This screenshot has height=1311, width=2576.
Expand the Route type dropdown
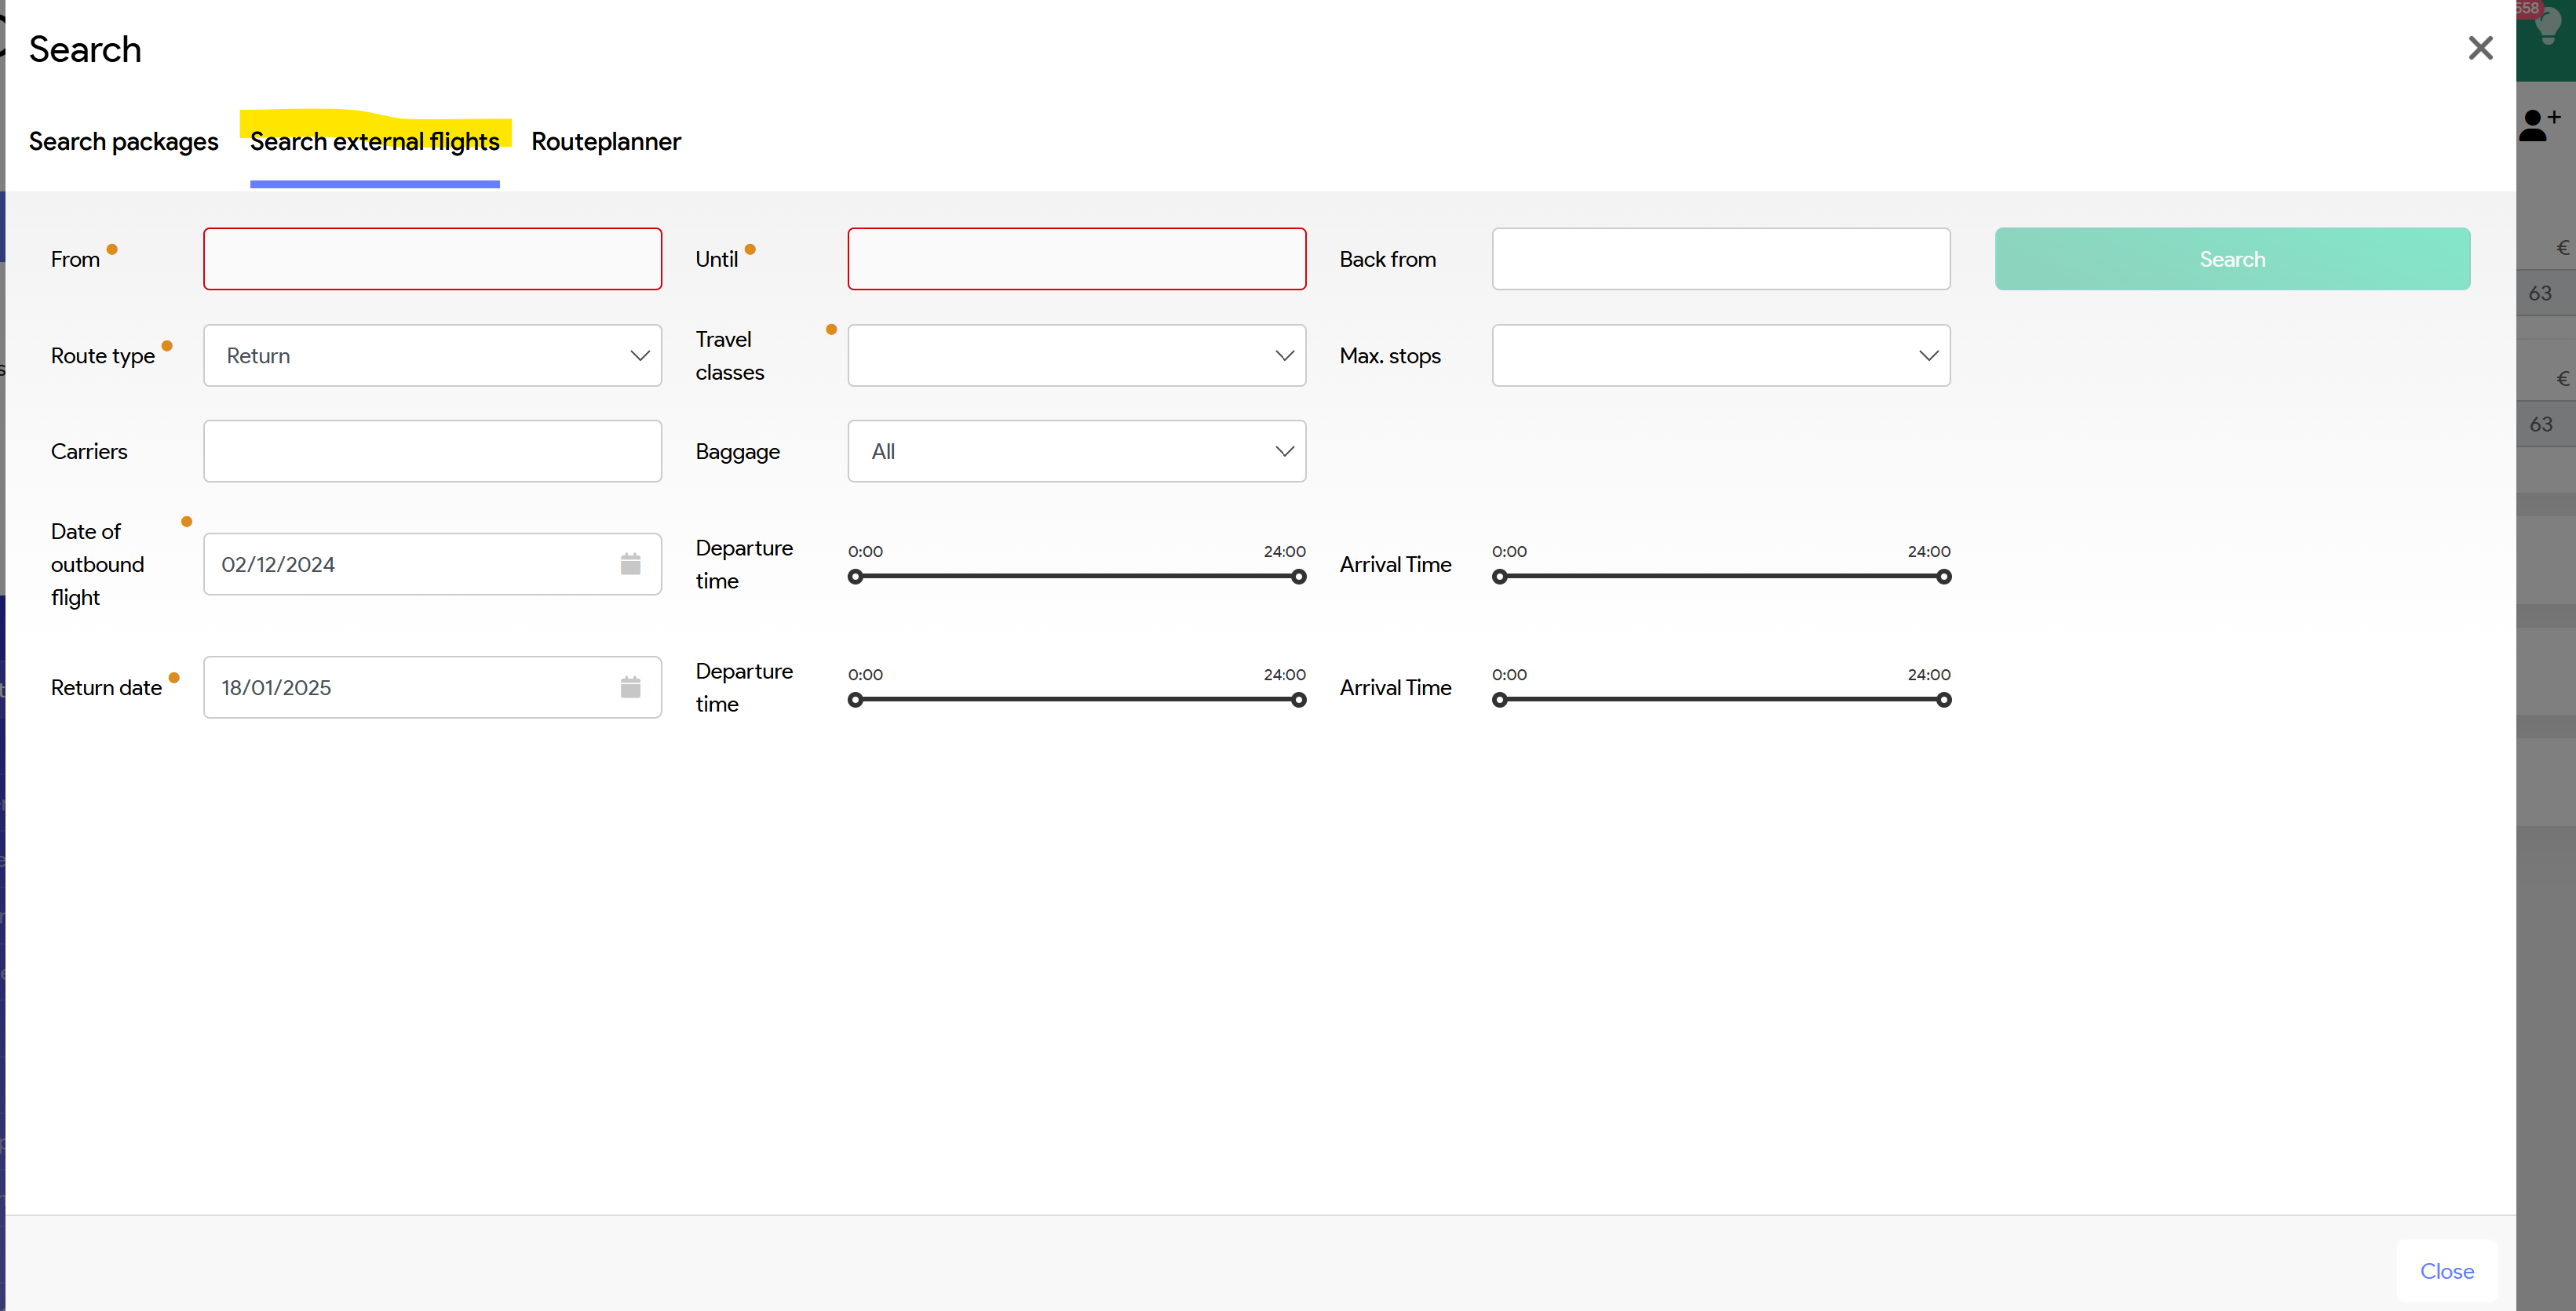(432, 355)
